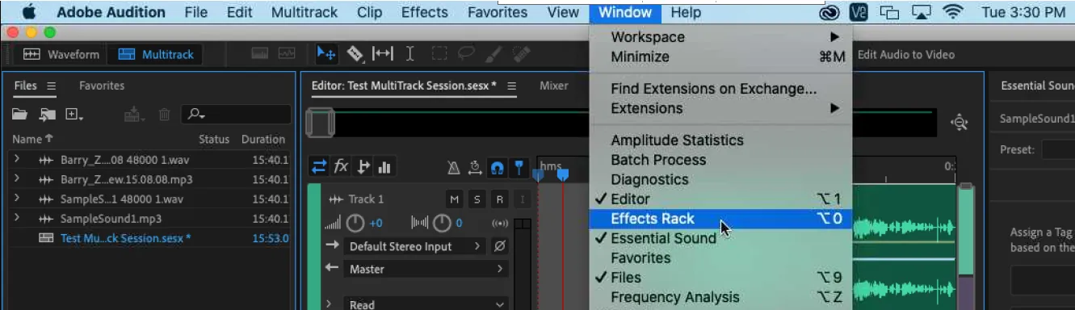Adjust Track 1 stereo pan knob

[x=441, y=224]
